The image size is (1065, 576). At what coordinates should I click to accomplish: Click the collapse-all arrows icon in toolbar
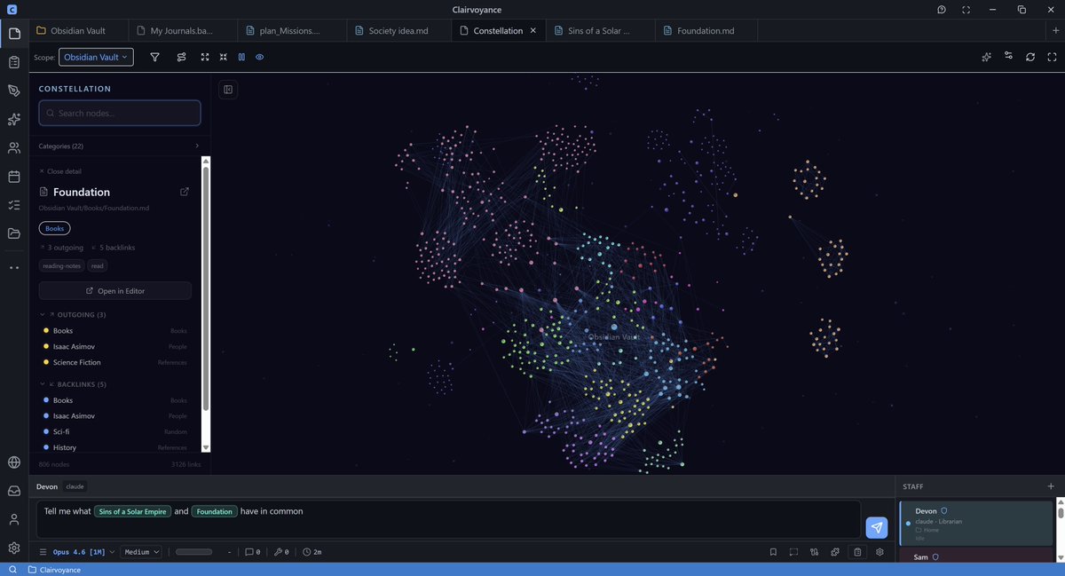[x=224, y=57]
